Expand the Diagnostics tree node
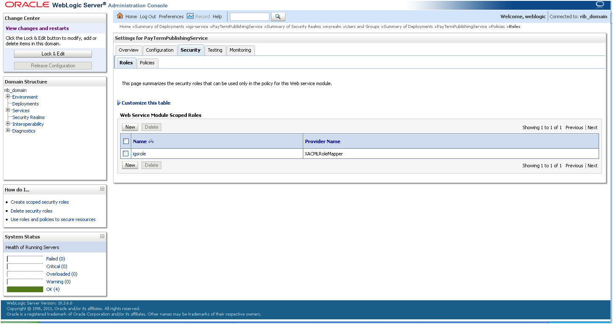The image size is (613, 324). 8,130
